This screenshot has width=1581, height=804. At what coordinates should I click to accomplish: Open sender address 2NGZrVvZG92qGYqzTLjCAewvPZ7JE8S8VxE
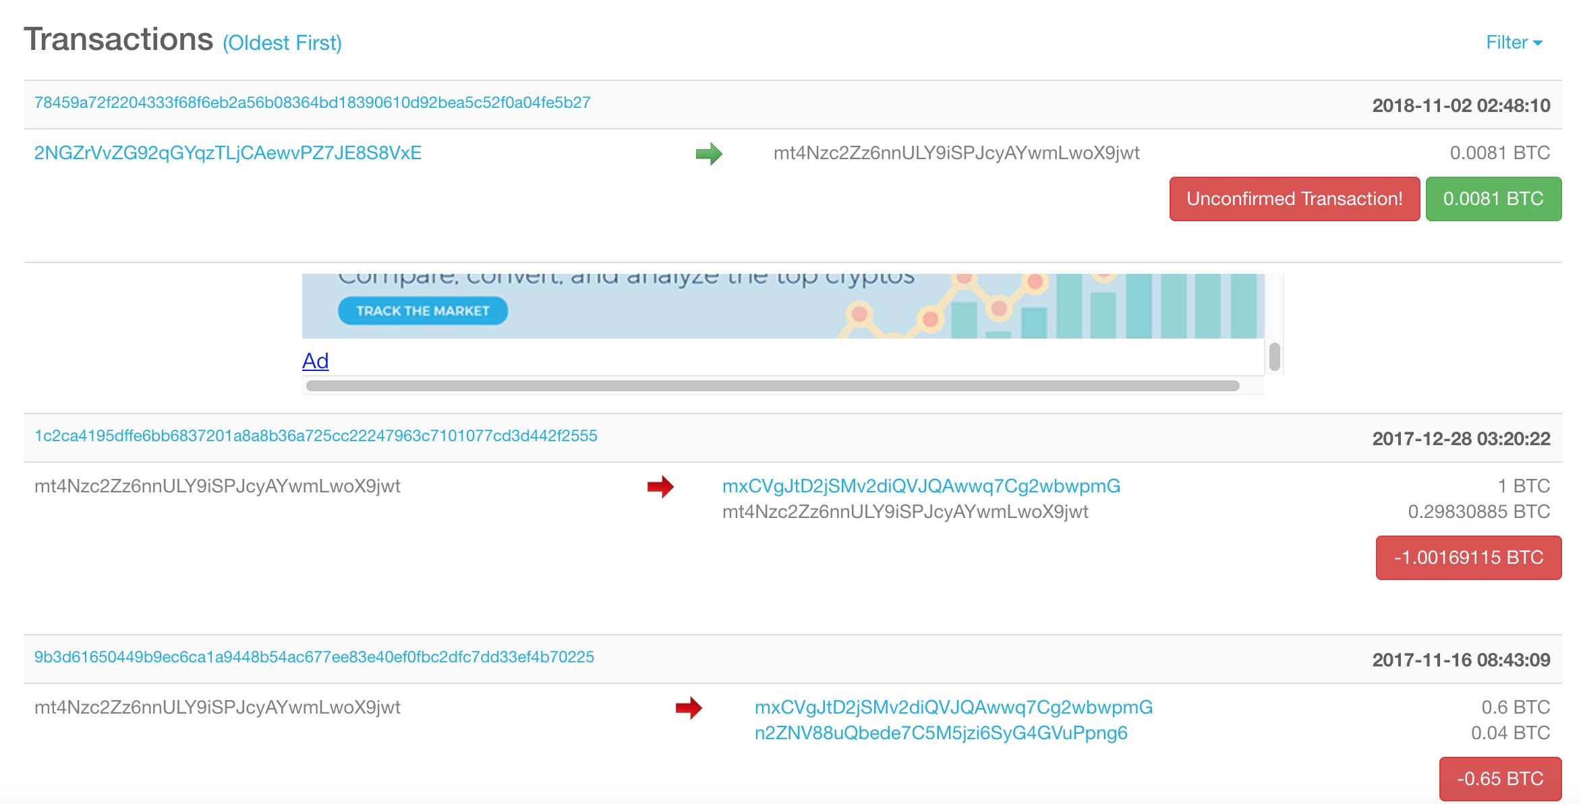(228, 153)
